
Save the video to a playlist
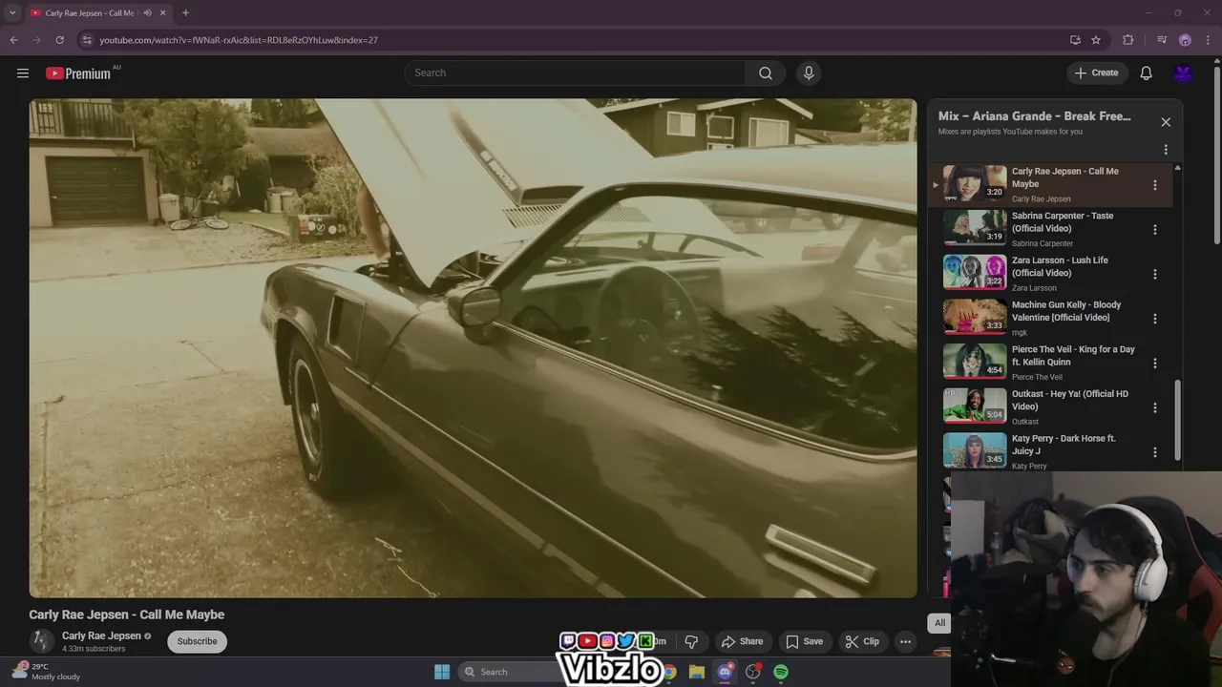click(x=804, y=641)
